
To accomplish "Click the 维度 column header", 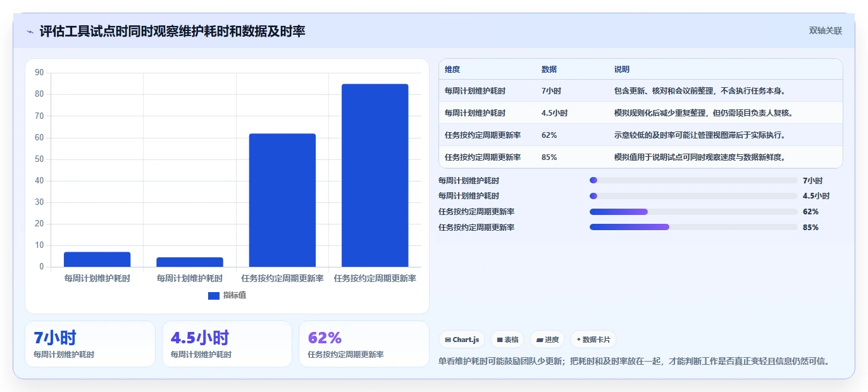I will [452, 70].
